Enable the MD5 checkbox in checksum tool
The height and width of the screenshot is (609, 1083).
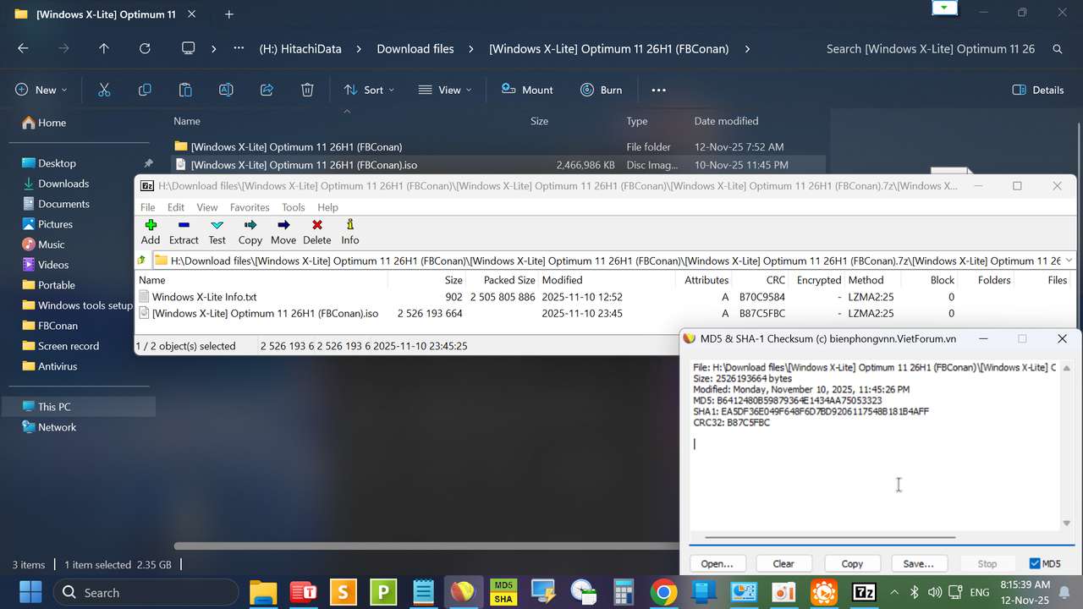point(1036,563)
